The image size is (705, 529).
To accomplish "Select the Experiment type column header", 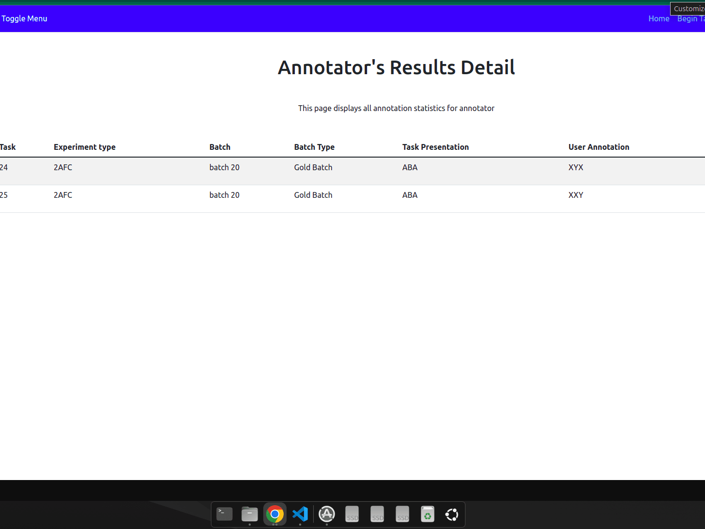I will (x=84, y=147).
